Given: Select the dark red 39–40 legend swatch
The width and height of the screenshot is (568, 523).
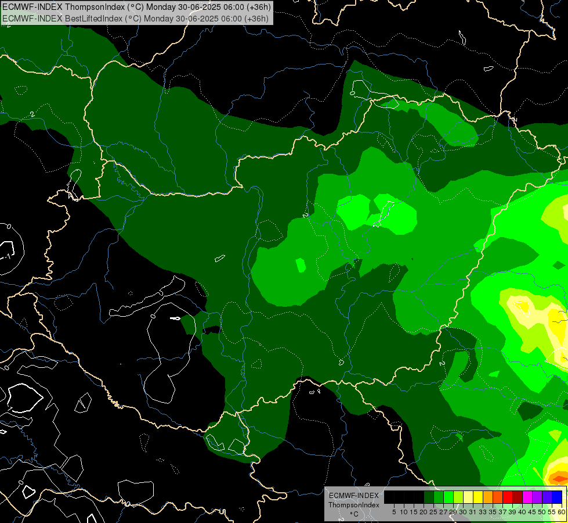Looking at the screenshot, I should point(518,497).
